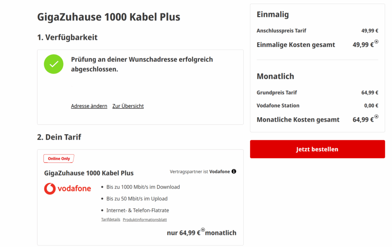Screen dimensions: 392x247
Task: Click the main GigaZuhause 1000 Kabel Plus page heading
Action: click(x=109, y=17)
